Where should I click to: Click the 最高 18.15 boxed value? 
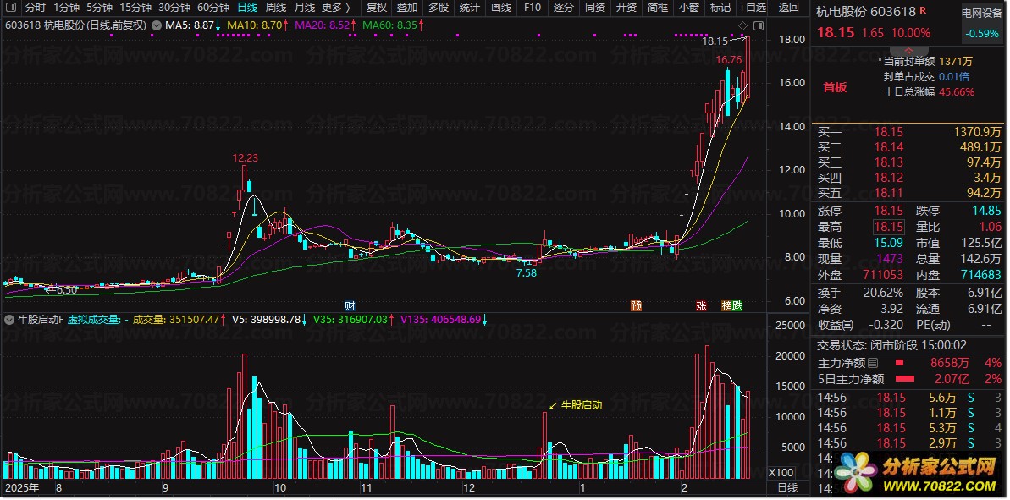pyautogui.click(x=889, y=227)
